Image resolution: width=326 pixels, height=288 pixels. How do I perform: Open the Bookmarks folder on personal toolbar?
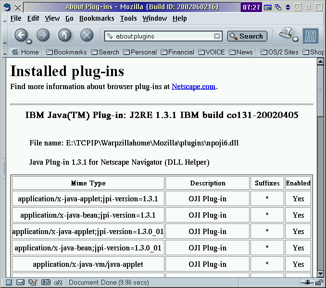point(66,52)
